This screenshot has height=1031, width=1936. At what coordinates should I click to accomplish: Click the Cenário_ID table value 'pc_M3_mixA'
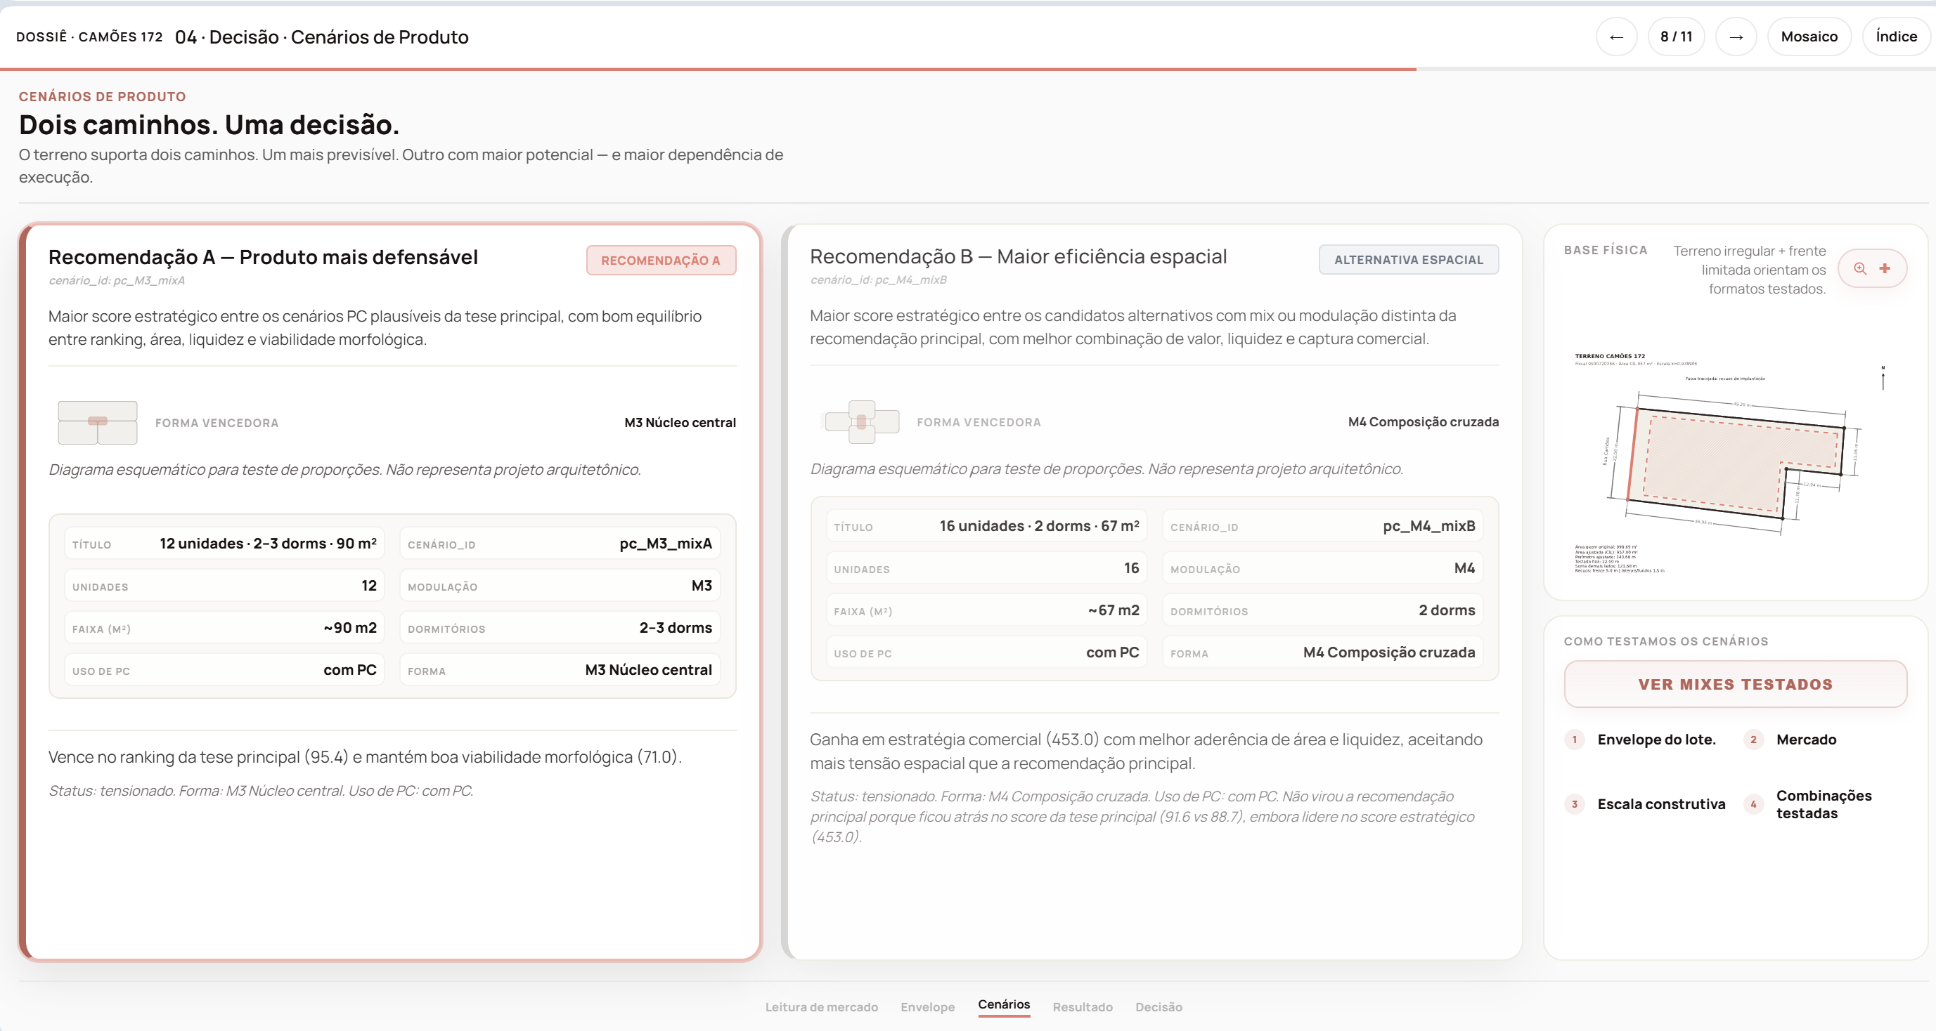pyautogui.click(x=666, y=544)
